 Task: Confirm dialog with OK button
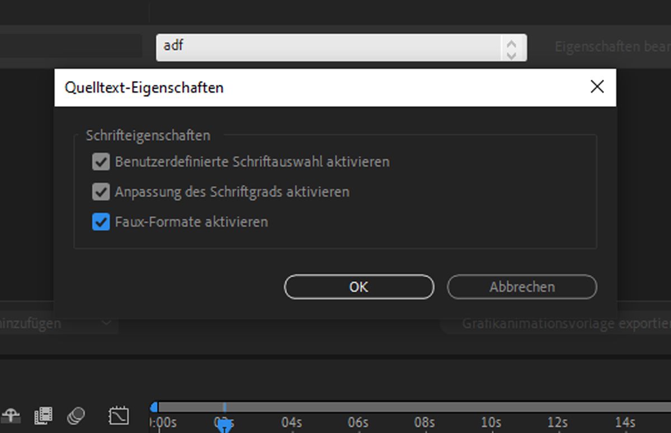[359, 287]
